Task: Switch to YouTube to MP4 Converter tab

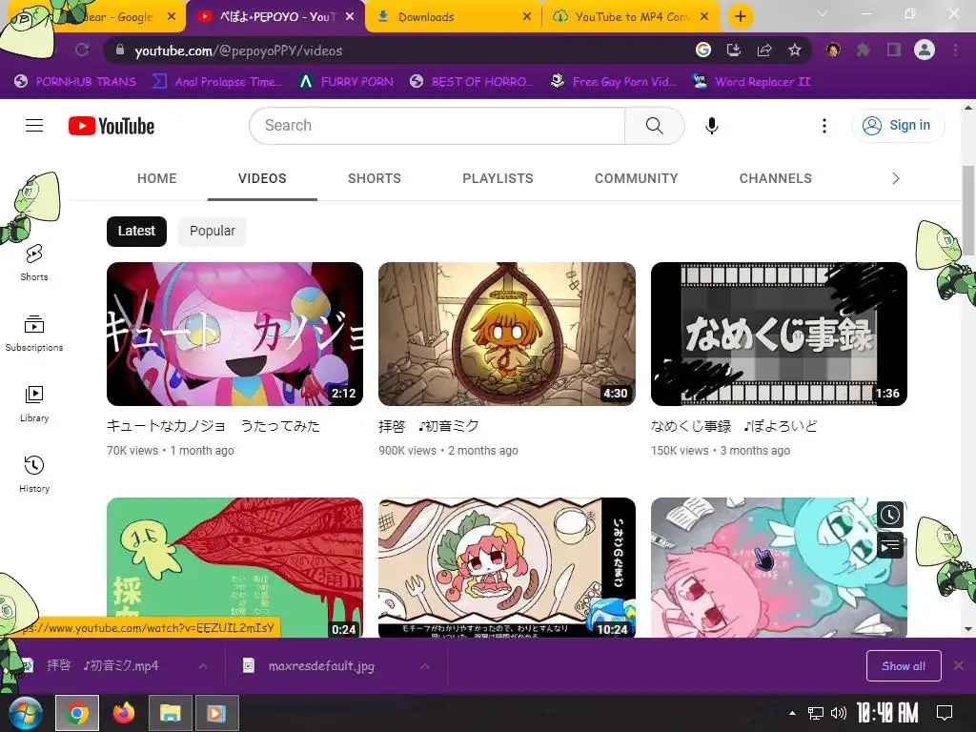Action: click(x=632, y=17)
